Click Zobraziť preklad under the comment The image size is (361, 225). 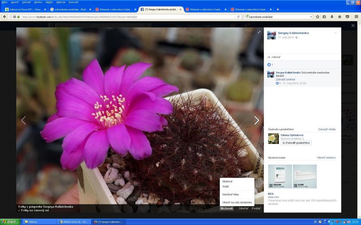286,80
